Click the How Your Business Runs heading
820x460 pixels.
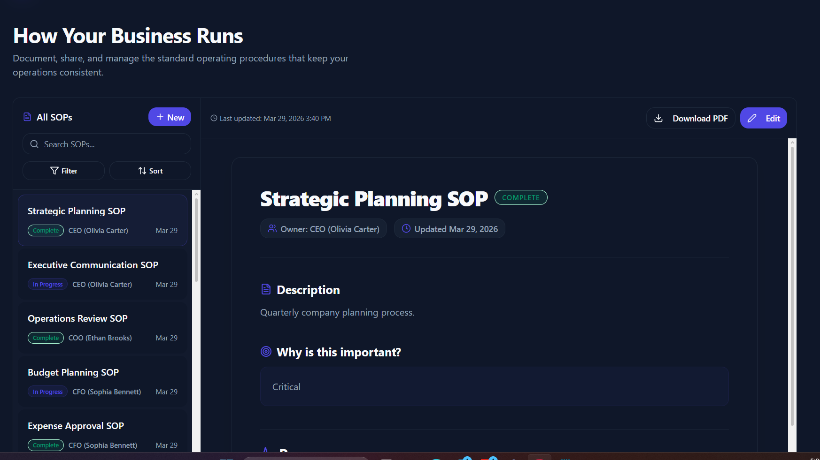[x=128, y=36]
